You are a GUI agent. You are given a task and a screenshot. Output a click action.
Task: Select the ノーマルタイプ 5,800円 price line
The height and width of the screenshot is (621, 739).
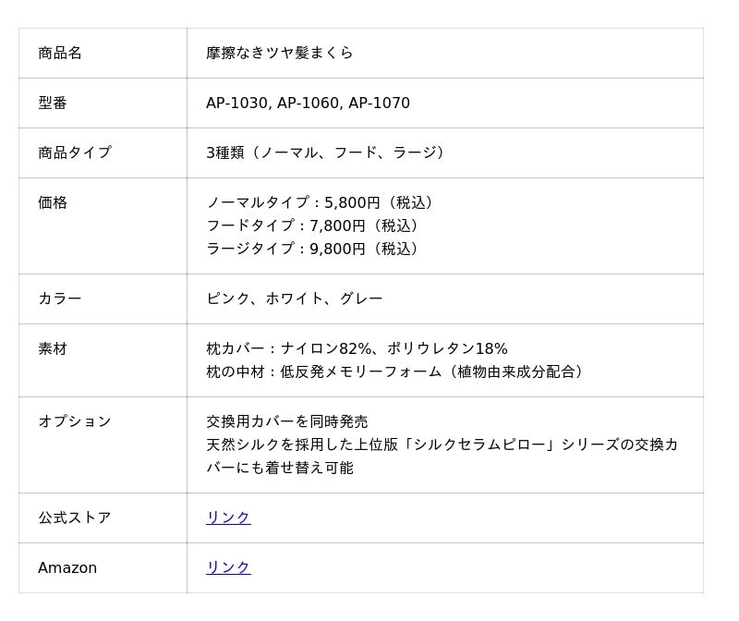[x=321, y=202]
